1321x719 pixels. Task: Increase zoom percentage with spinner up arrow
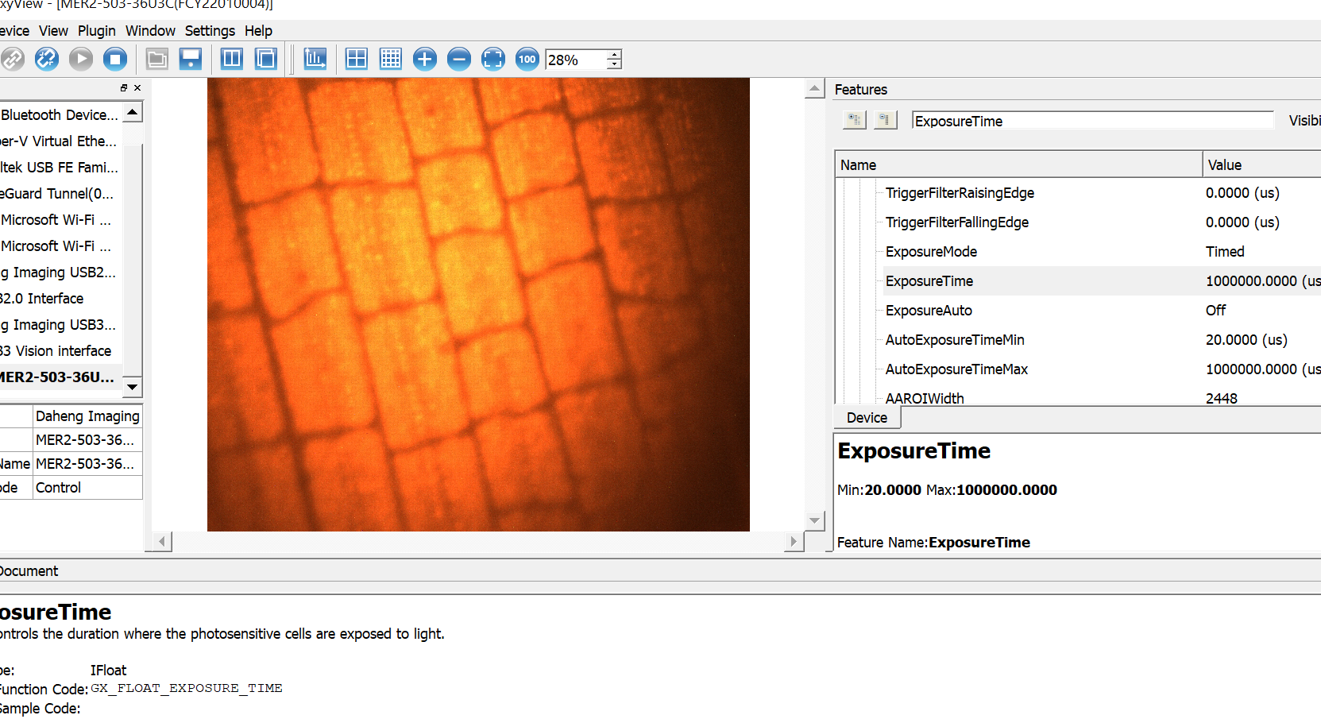point(614,54)
